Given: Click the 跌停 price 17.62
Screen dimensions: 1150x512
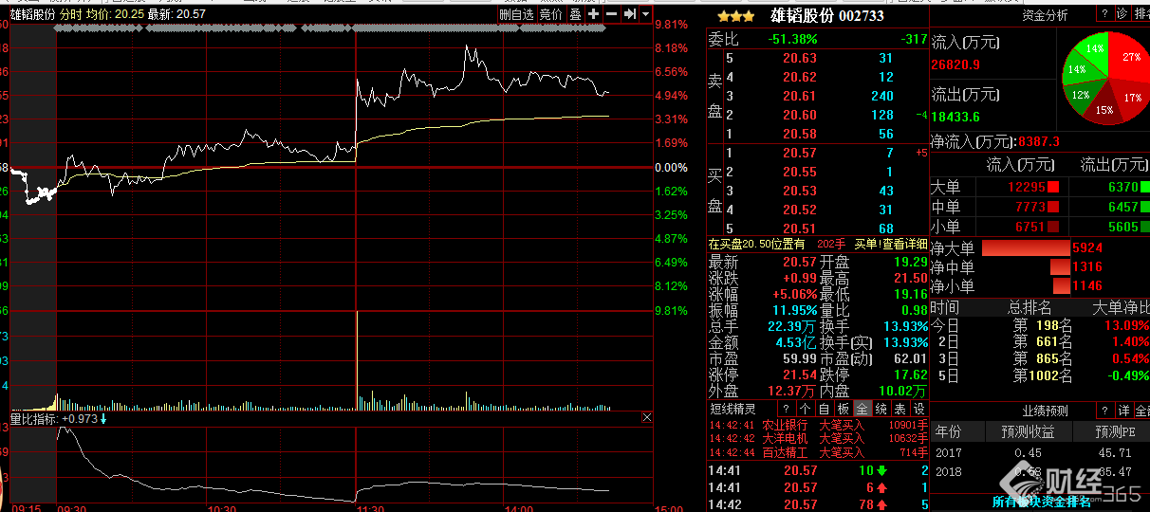Looking at the screenshot, I should pyautogui.click(x=910, y=375).
